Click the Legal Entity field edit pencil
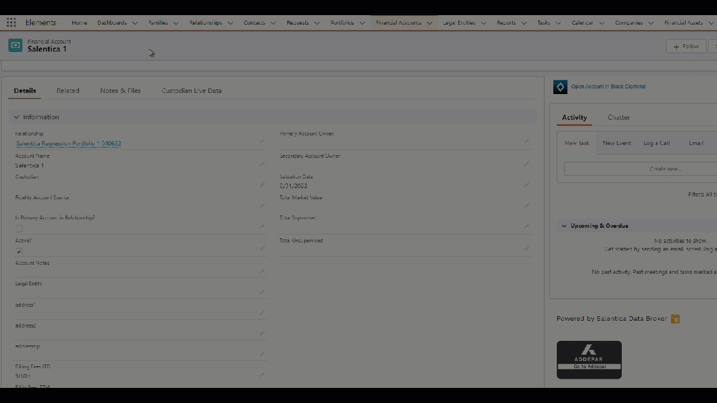The image size is (717, 403). 262,292
